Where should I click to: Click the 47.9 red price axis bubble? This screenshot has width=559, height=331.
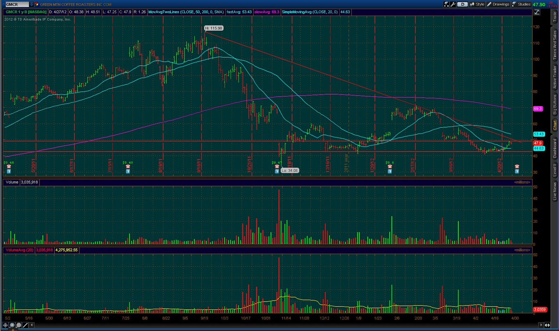click(x=538, y=143)
